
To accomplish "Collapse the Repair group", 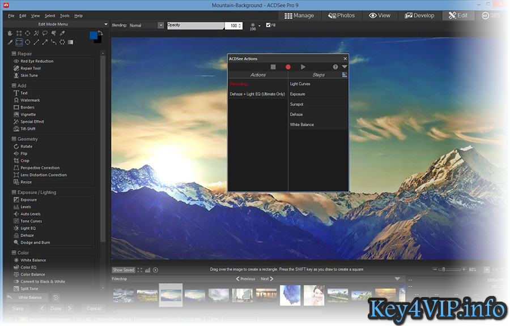I will (x=14, y=54).
